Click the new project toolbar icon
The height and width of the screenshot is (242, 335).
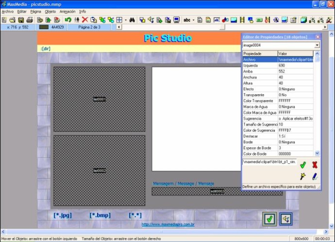click(x=4, y=20)
